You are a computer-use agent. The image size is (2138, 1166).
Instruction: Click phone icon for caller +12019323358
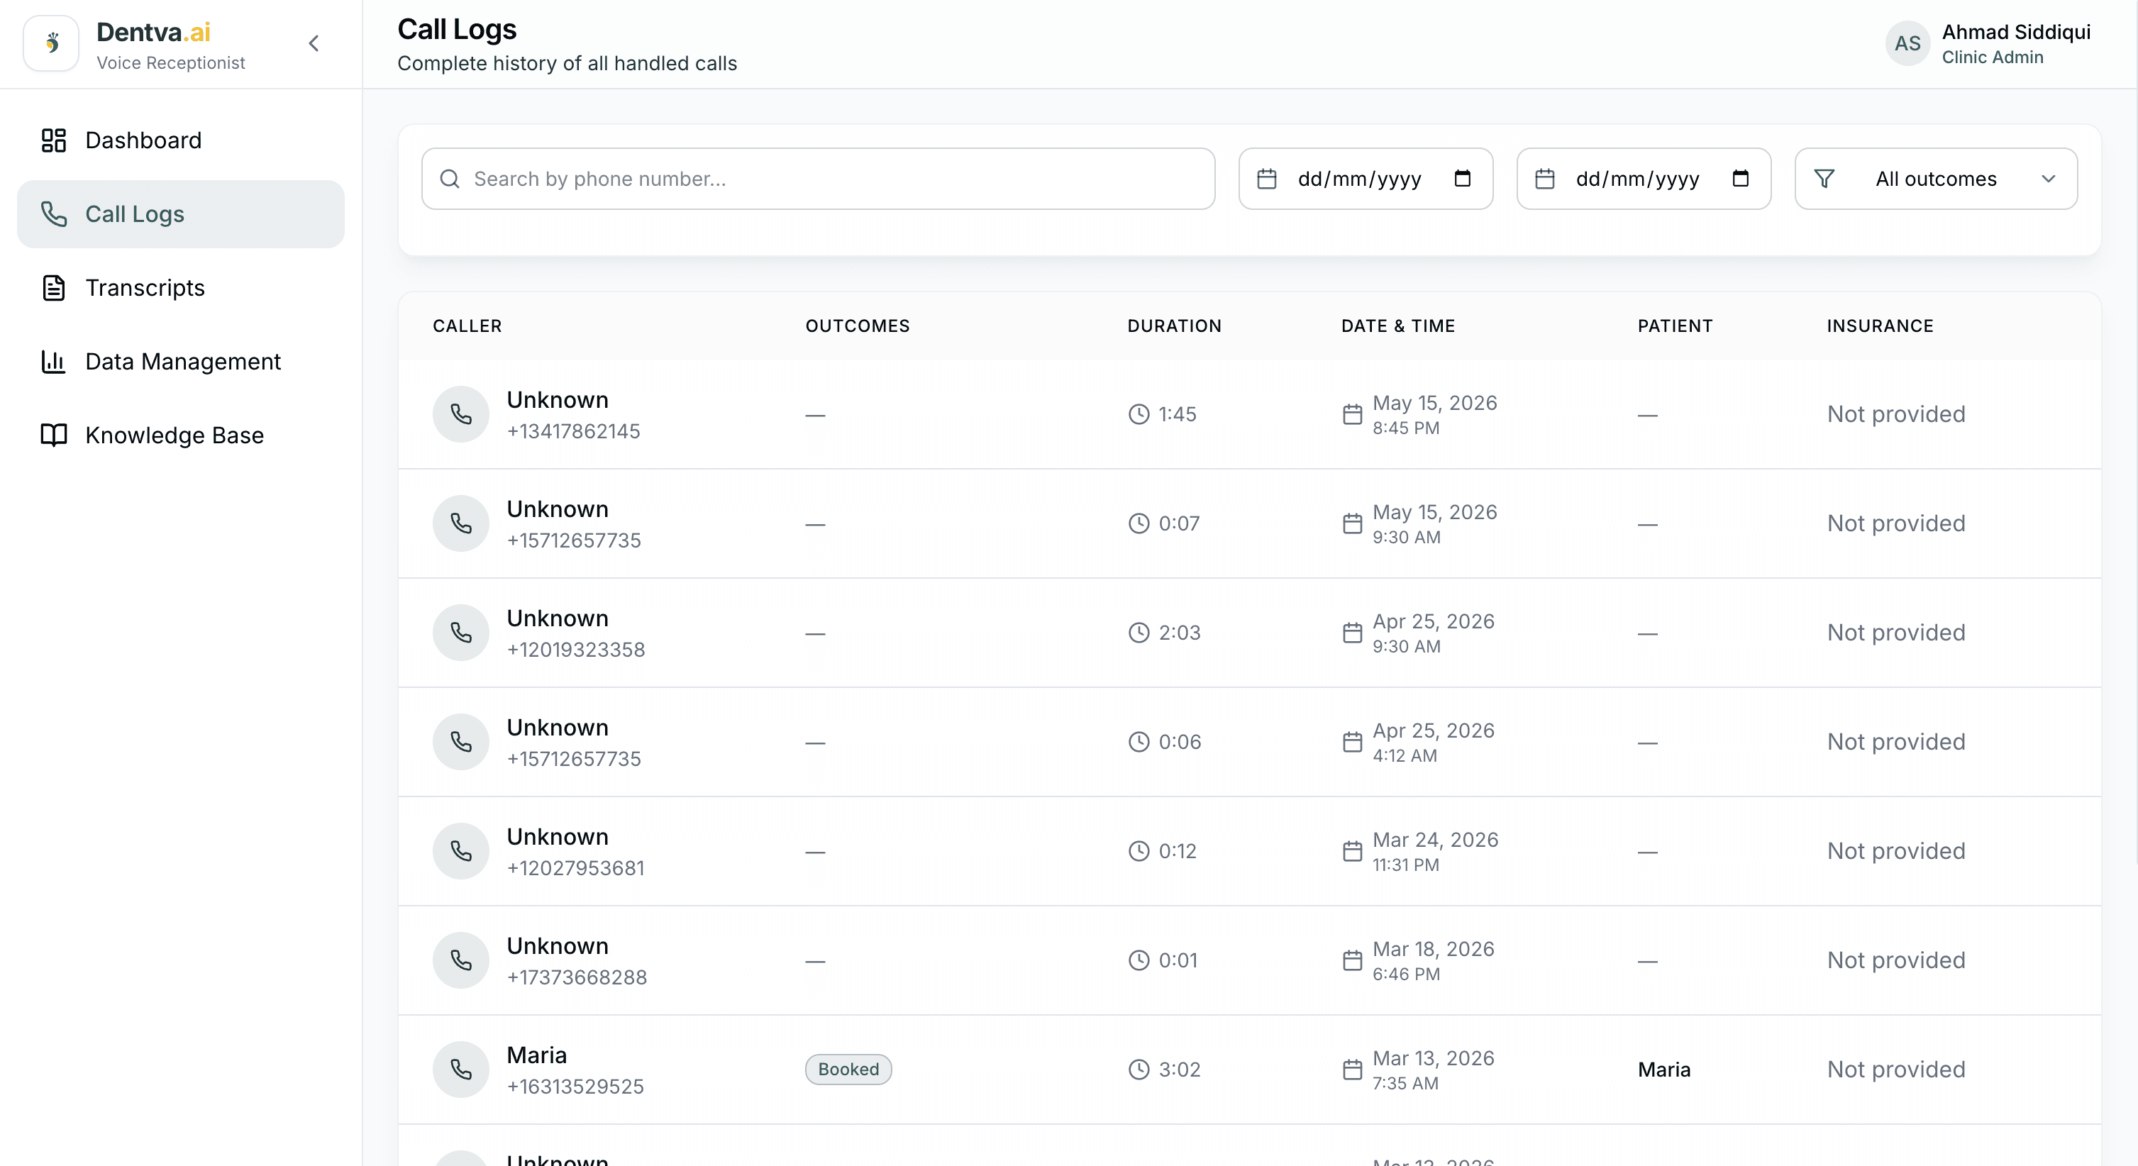pos(460,633)
